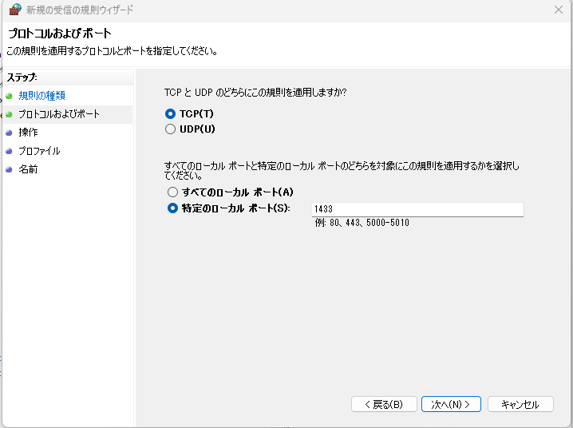Choose 特定のローカル ポート(S) option
Image resolution: width=573 pixels, height=428 pixels.
point(173,208)
